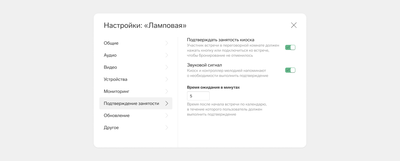Image resolution: width=400 pixels, height=161 pixels.
Task: Click description starting with Киоск и контроллер
Action: click(x=228, y=73)
